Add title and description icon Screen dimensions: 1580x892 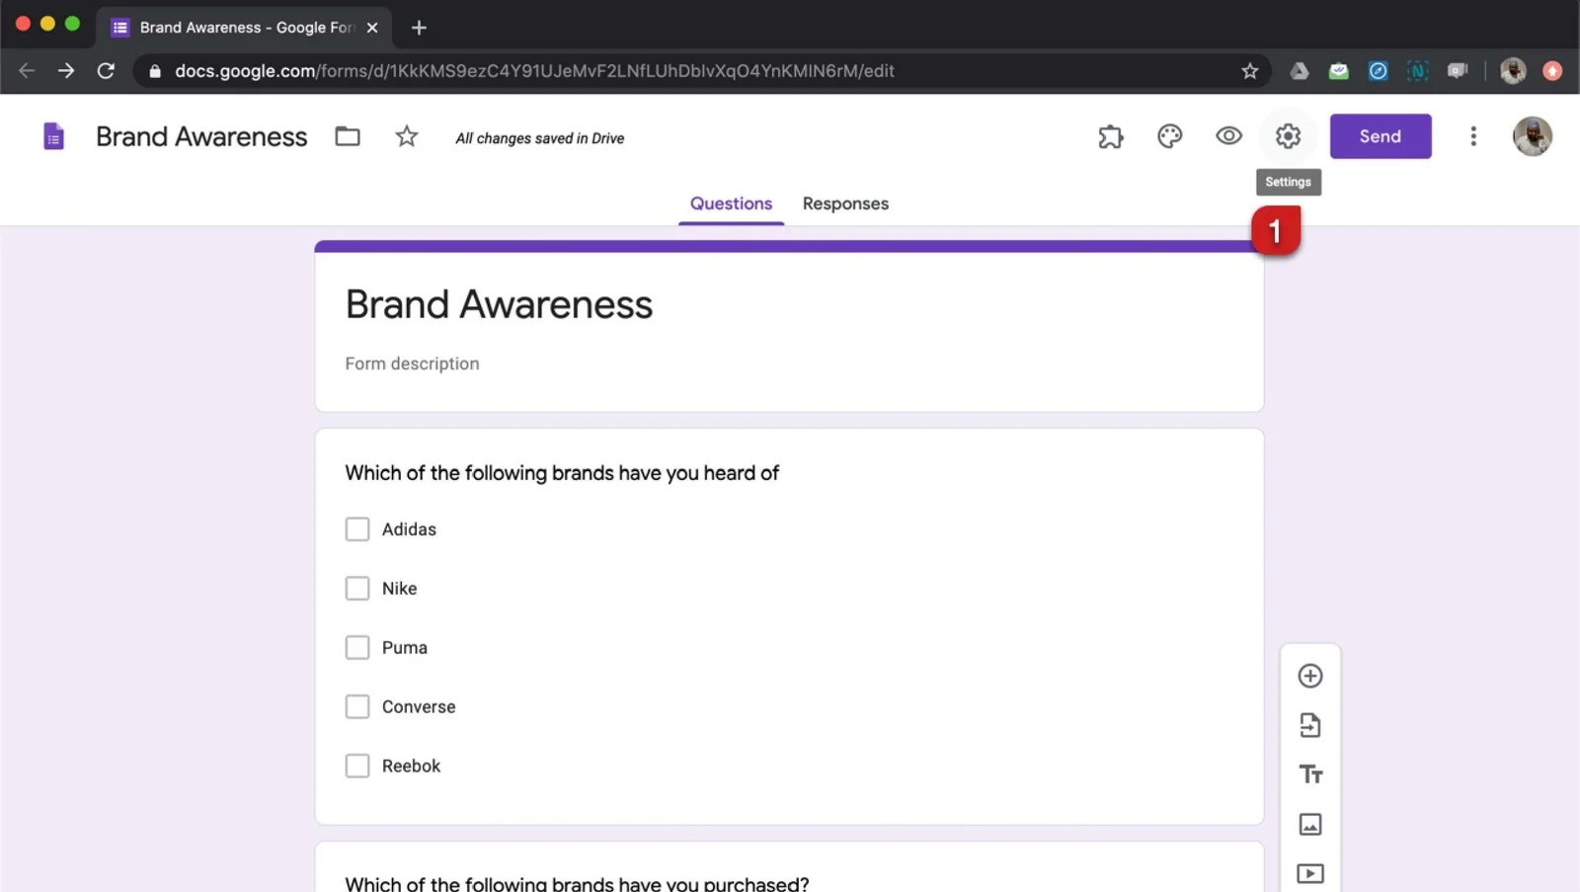tap(1309, 774)
